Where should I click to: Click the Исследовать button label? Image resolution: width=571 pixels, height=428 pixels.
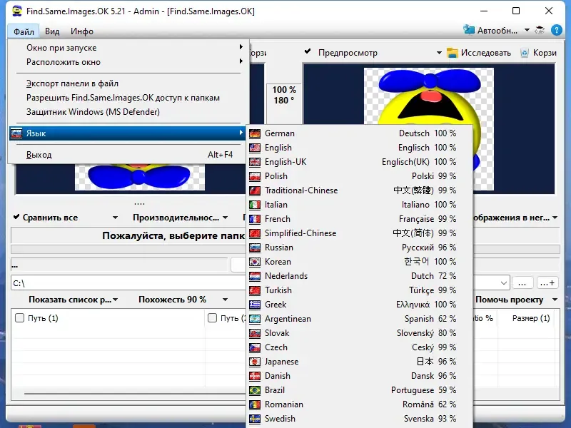[x=486, y=53]
